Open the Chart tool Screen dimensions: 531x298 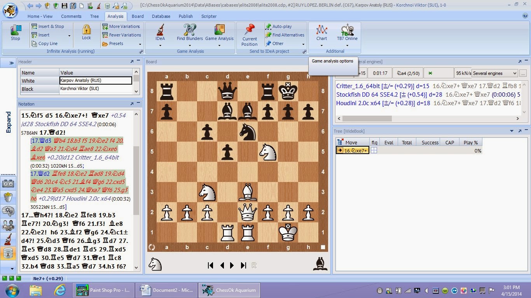pyautogui.click(x=321, y=32)
